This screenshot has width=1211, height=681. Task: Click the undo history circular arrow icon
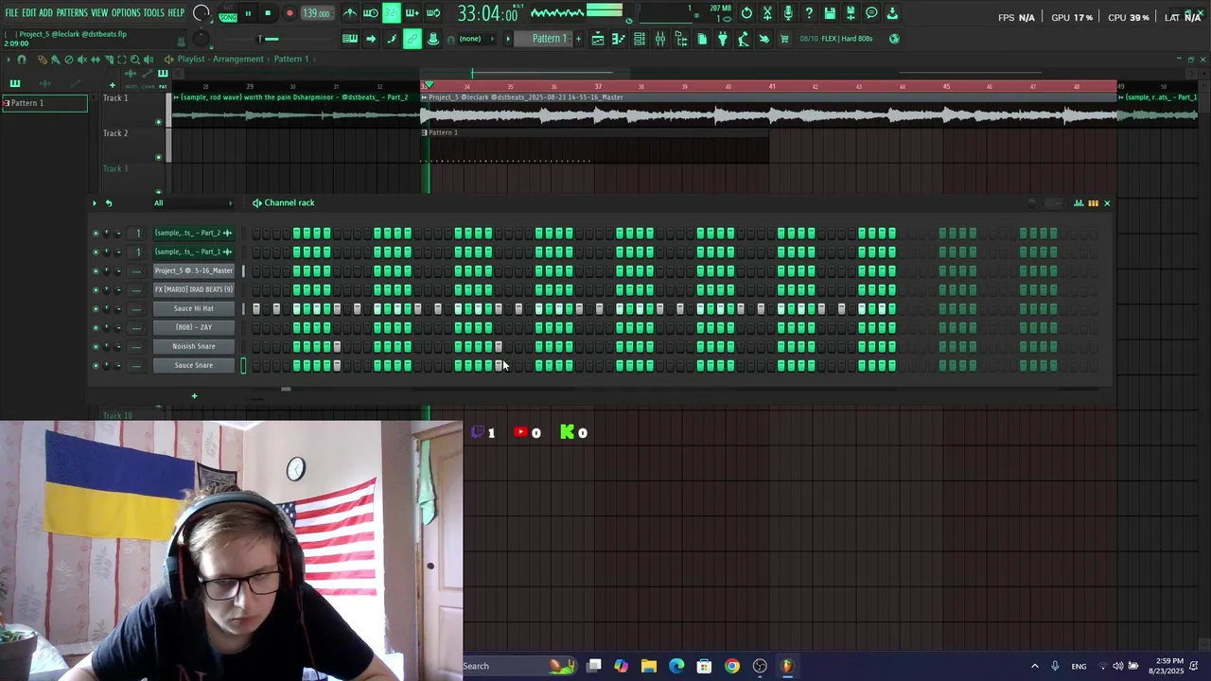[x=746, y=13]
